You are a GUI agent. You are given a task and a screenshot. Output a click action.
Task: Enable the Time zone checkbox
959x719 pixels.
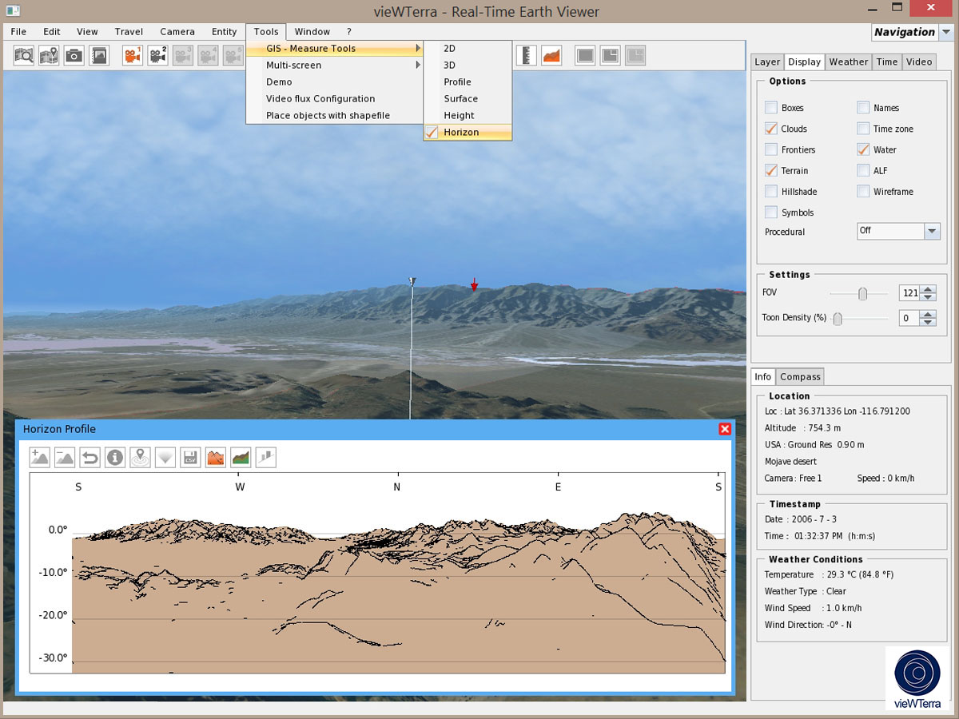click(863, 129)
